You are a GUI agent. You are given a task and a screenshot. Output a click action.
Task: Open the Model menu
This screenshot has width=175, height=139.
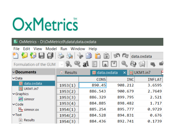(x=51, y=49)
